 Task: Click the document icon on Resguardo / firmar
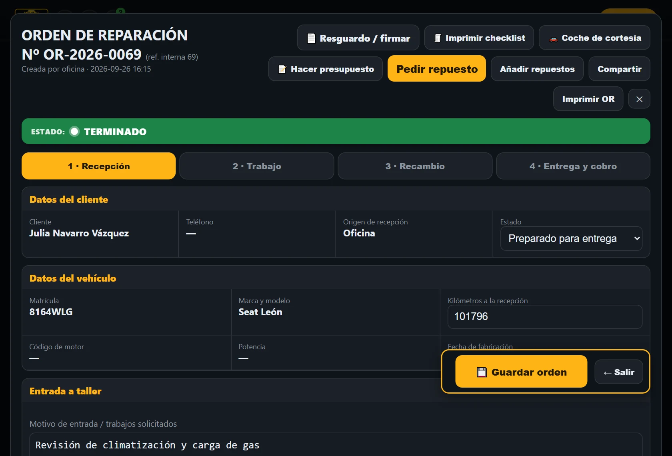click(311, 38)
